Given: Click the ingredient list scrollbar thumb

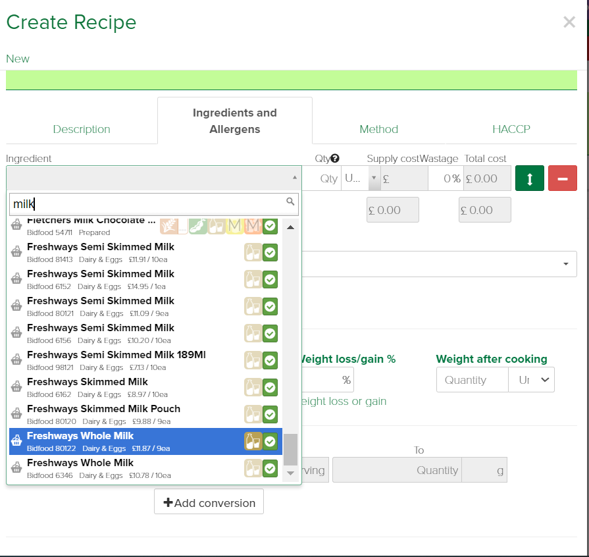Looking at the screenshot, I should tap(290, 450).
